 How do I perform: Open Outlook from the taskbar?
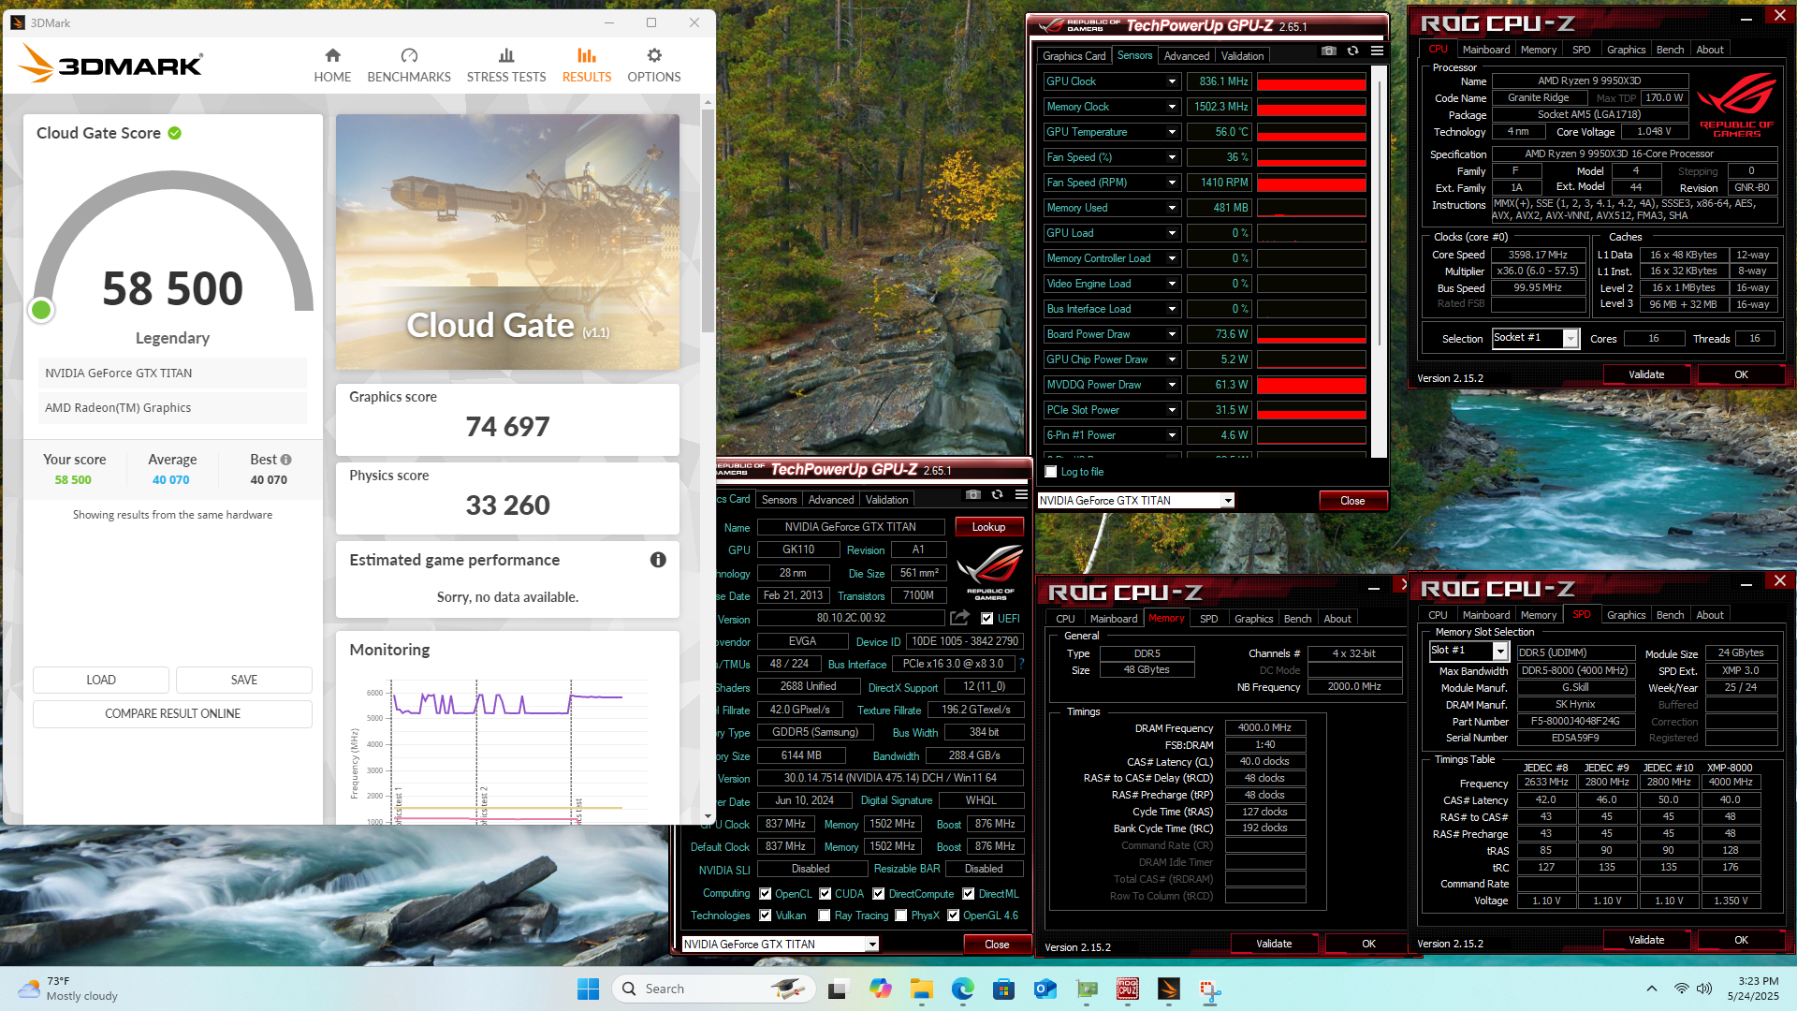(x=1045, y=989)
